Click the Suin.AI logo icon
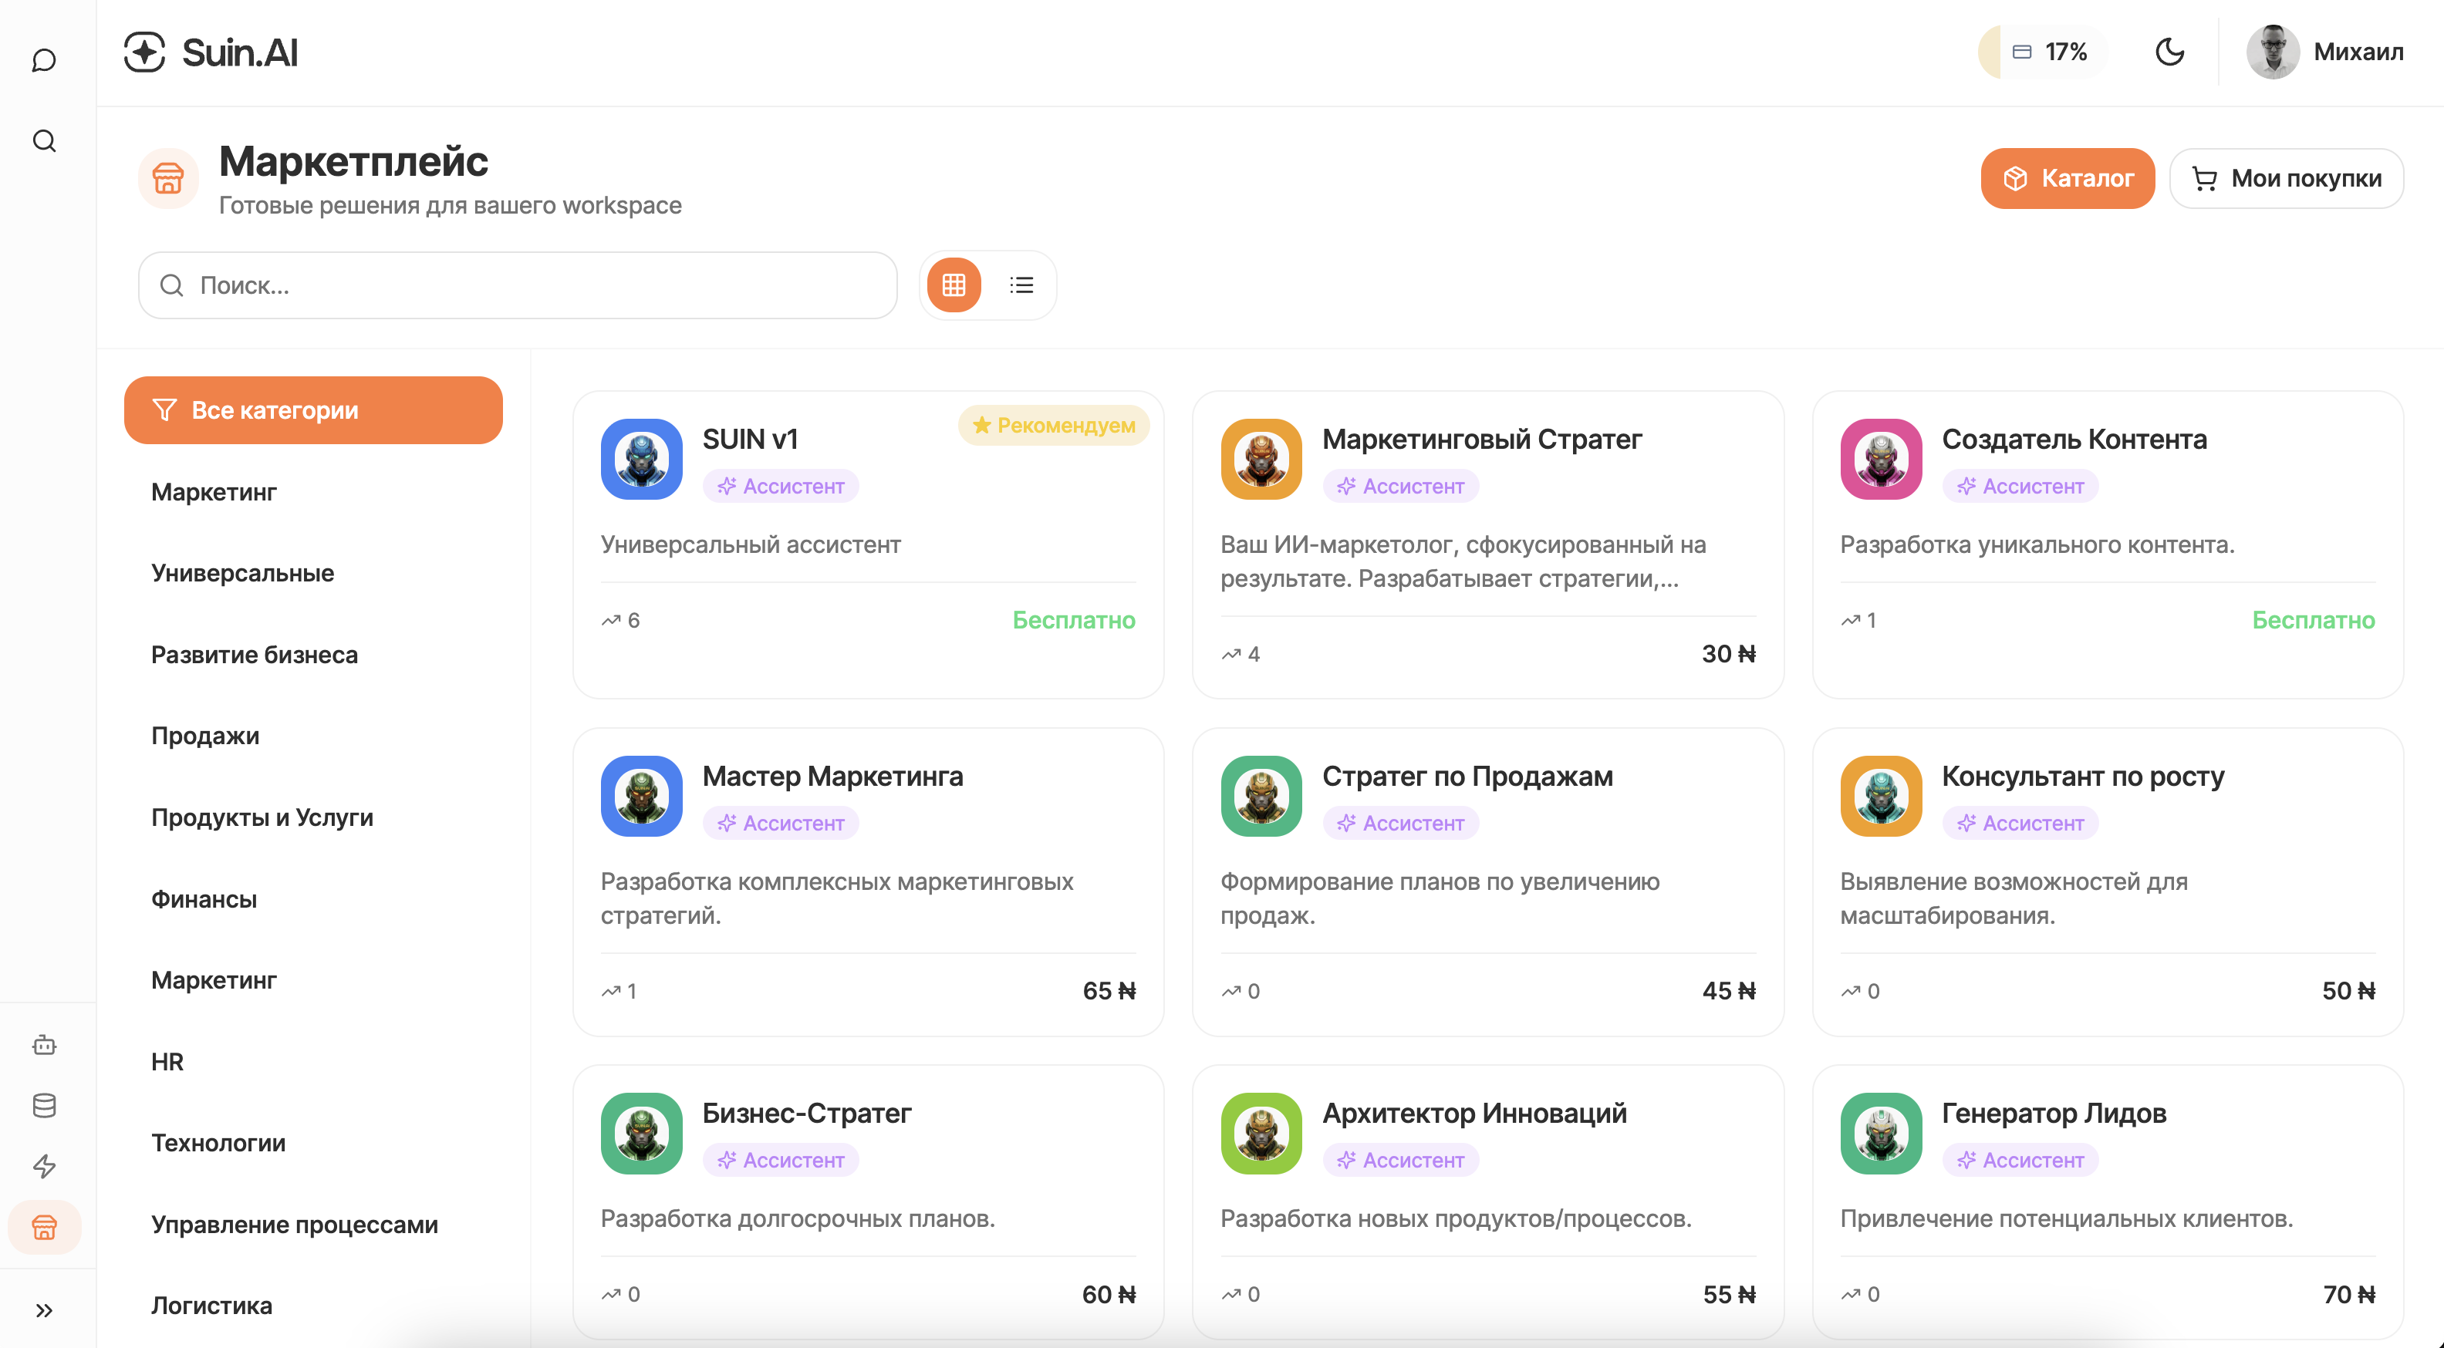Image resolution: width=2444 pixels, height=1348 pixels. [x=143, y=52]
